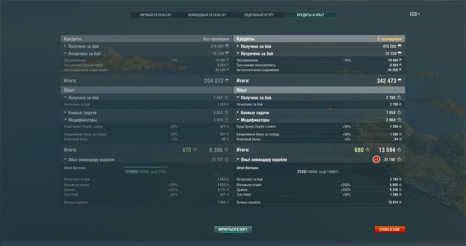This screenshot has height=246, width=466.
Task: Click star icon next to free XP 470
Action: (195, 150)
